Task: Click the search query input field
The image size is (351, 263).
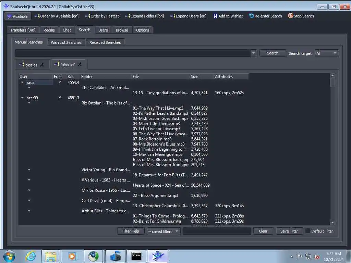Action: pos(133,53)
